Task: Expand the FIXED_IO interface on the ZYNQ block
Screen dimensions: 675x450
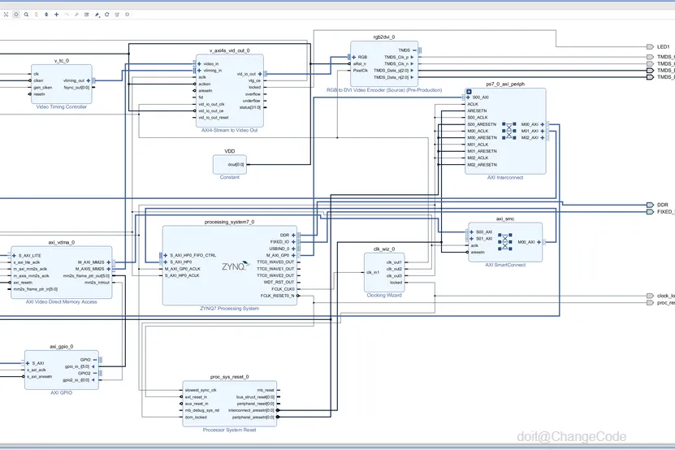Action: pos(293,242)
